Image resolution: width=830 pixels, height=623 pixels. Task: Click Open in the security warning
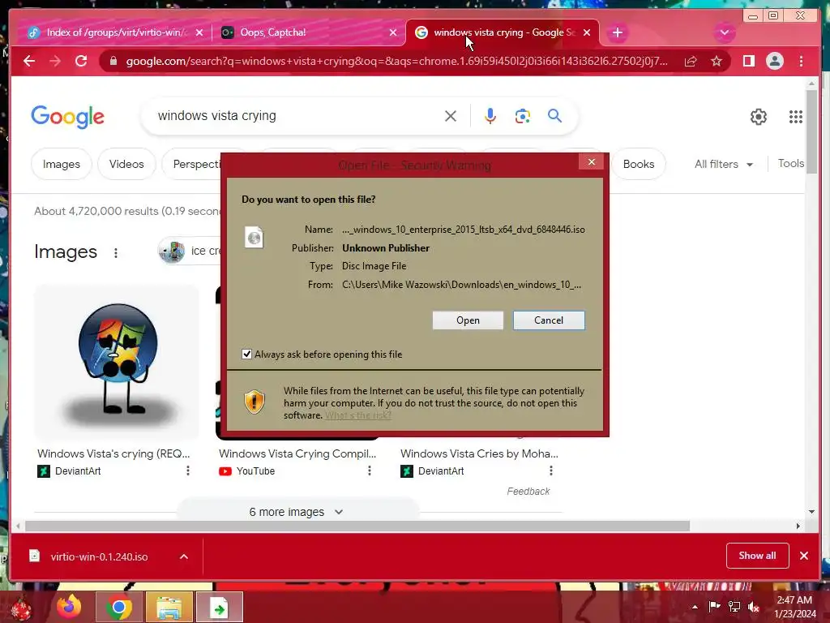click(468, 320)
